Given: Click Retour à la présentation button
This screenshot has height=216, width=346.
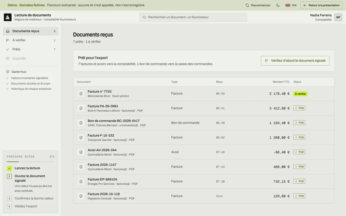Looking at the screenshot, I should (x=321, y=5).
